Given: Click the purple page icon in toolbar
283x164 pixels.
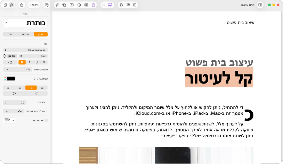Looking at the screenshot, I should (94, 5).
